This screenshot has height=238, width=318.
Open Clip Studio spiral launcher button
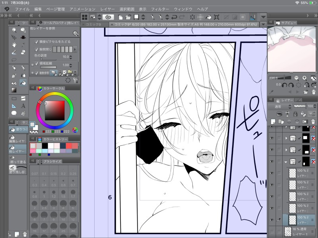108,17
